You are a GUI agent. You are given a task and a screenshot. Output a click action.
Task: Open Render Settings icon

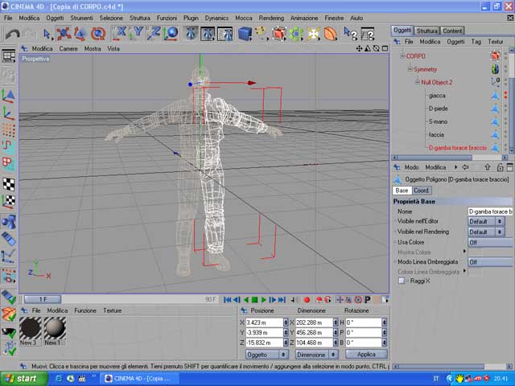(x=225, y=34)
